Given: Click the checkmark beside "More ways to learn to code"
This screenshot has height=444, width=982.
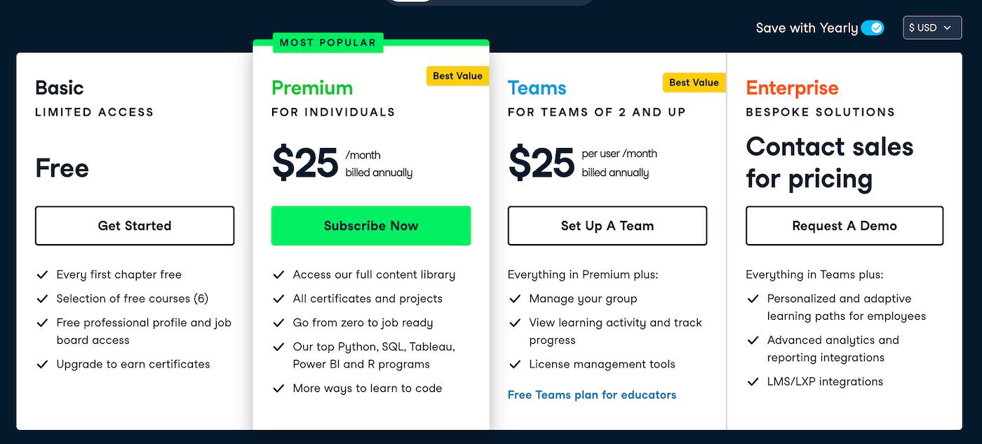Looking at the screenshot, I should (x=278, y=388).
